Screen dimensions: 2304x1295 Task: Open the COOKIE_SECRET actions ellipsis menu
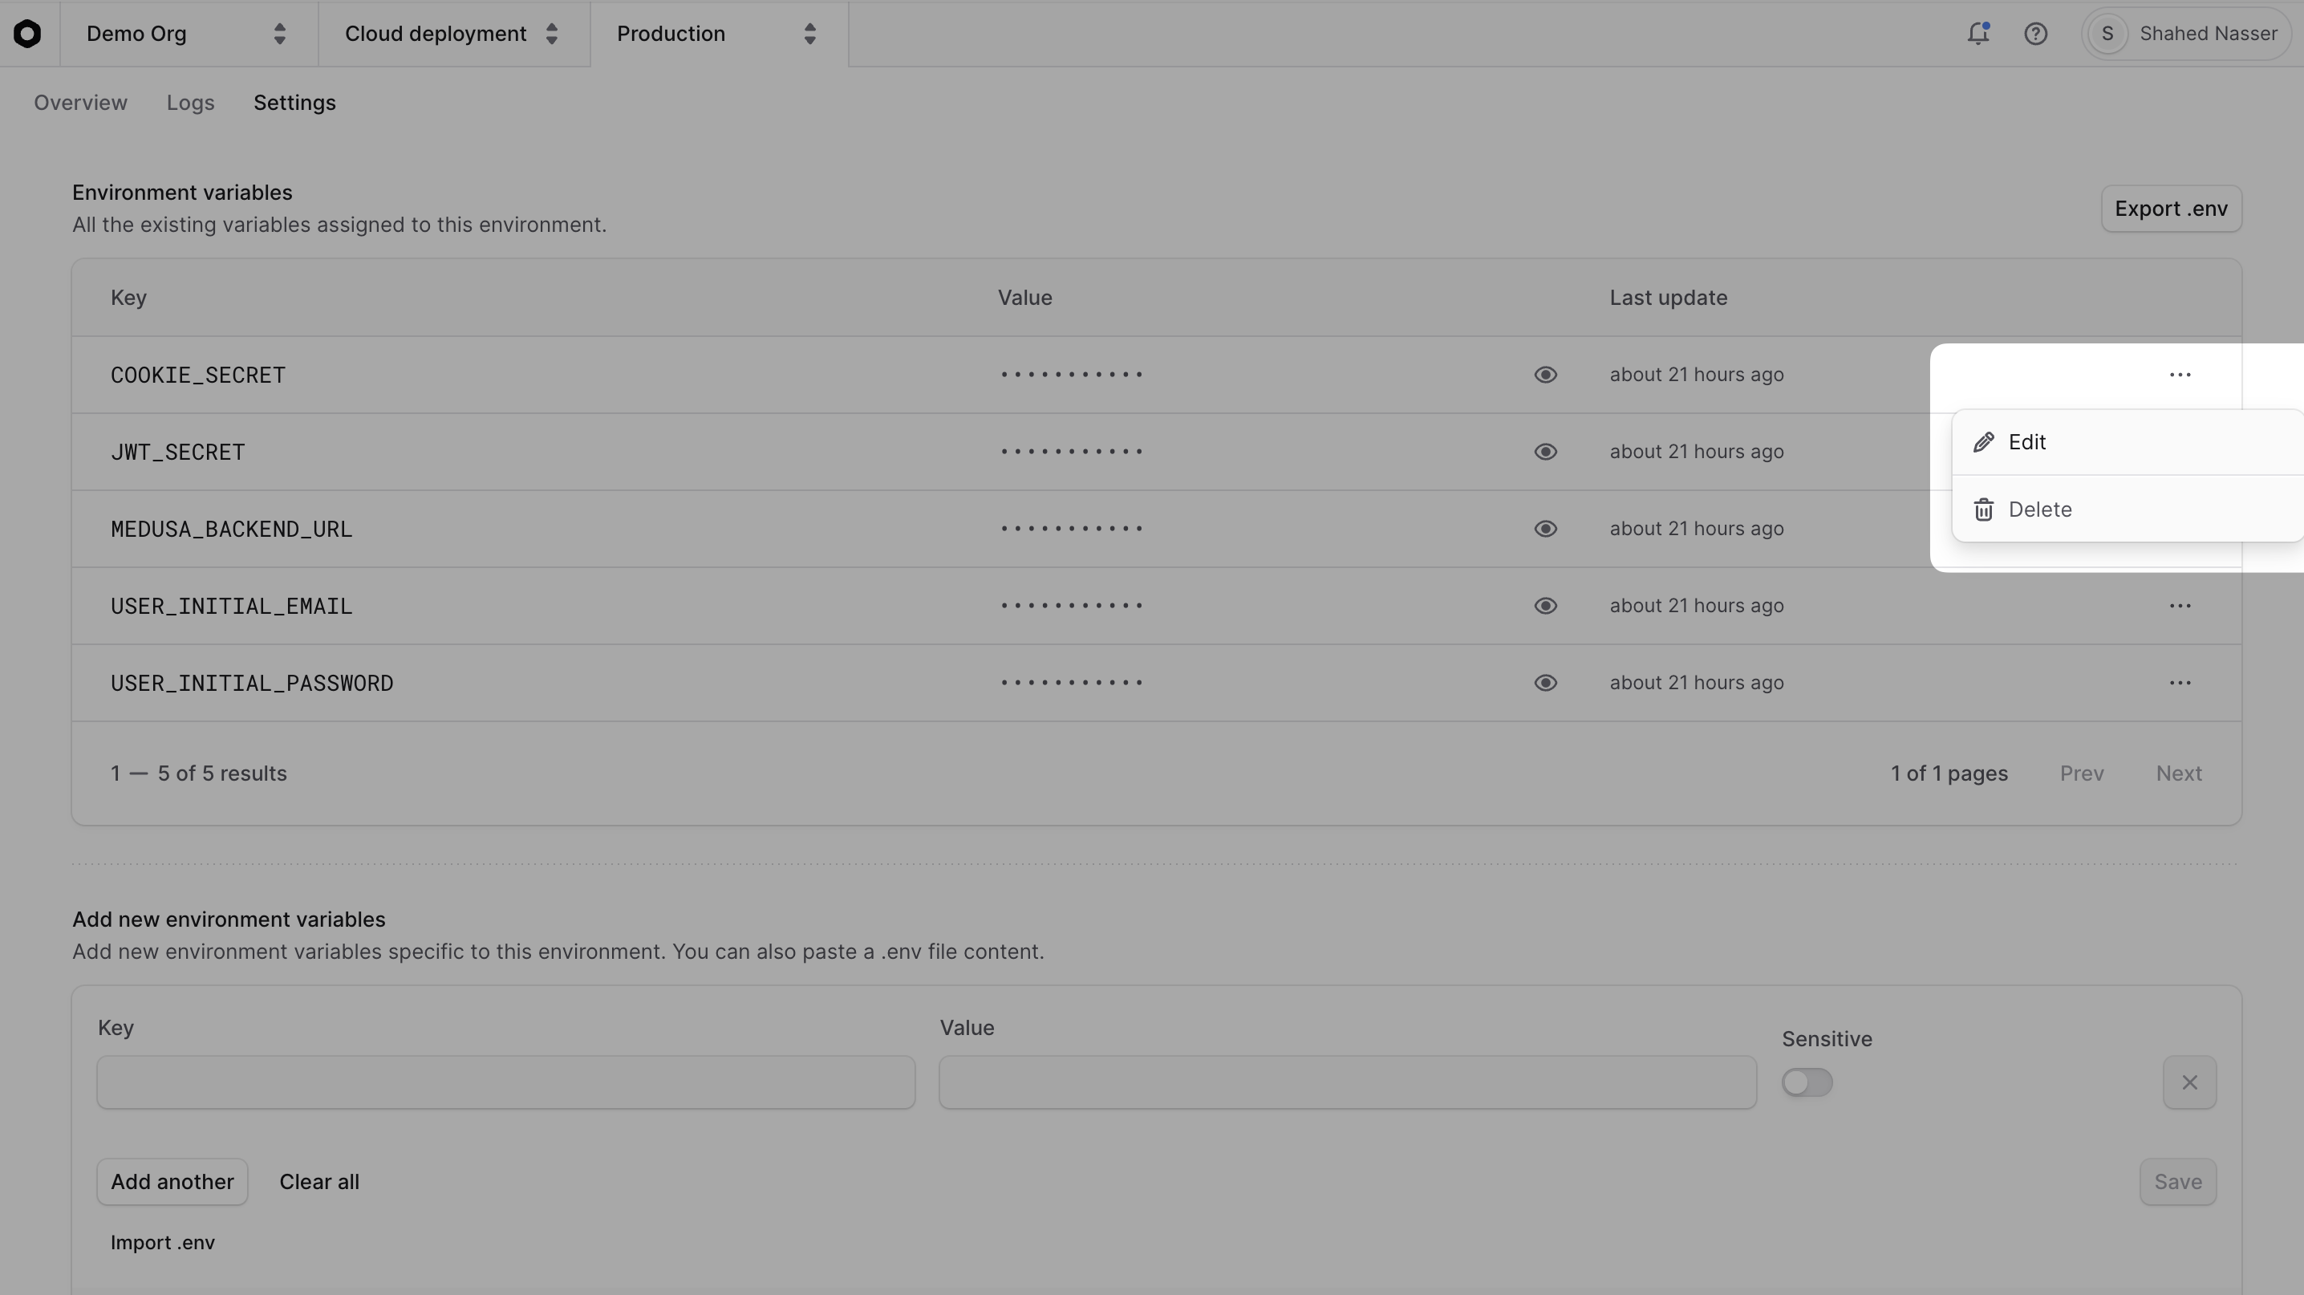[2180, 375]
